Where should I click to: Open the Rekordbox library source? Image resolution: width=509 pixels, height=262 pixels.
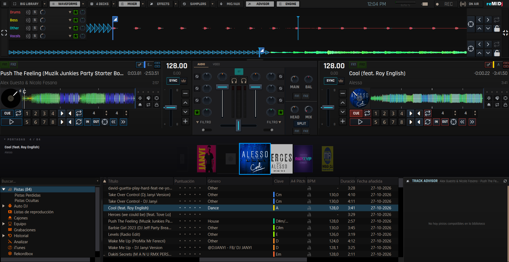(x=23, y=254)
